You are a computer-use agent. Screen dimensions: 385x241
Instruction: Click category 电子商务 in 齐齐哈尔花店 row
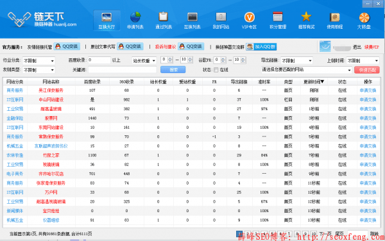[15, 174]
